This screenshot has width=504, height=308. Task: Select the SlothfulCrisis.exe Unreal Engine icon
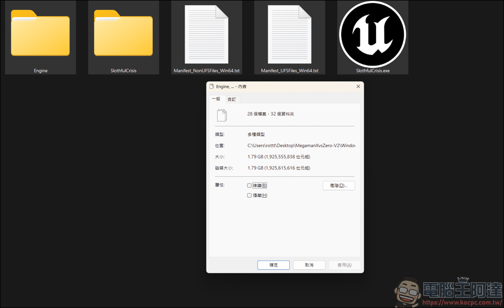click(x=372, y=33)
